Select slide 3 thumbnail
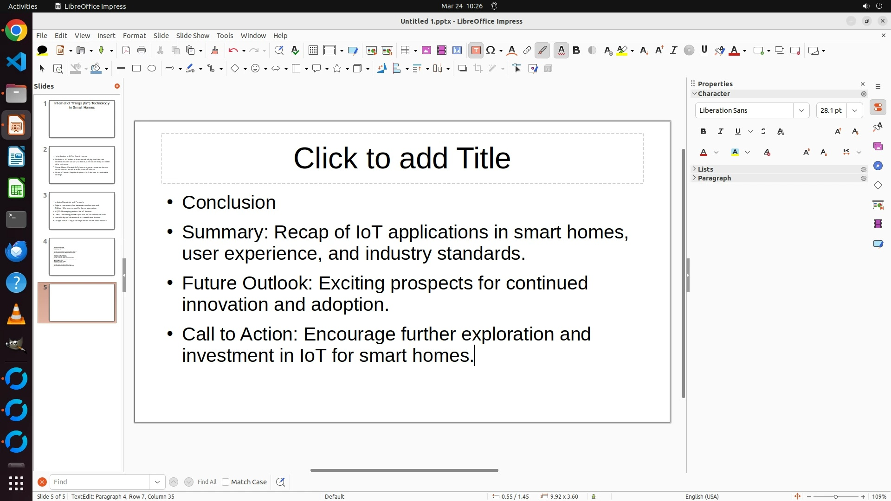Screen dimensions: 891x501 pyautogui.click(x=82, y=211)
